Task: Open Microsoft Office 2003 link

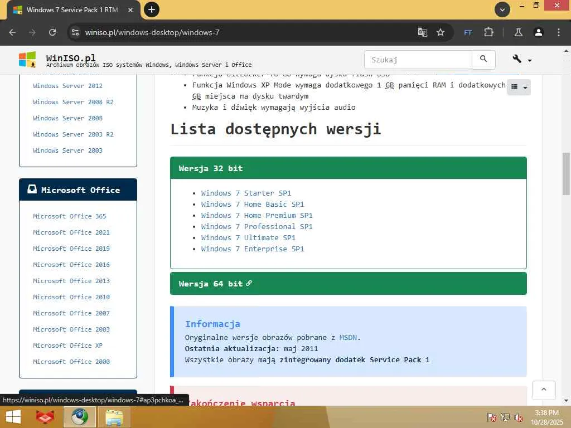Action: pos(71,329)
